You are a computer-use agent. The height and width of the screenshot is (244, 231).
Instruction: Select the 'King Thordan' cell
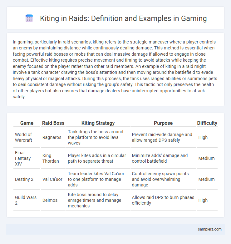[x=53, y=158]
